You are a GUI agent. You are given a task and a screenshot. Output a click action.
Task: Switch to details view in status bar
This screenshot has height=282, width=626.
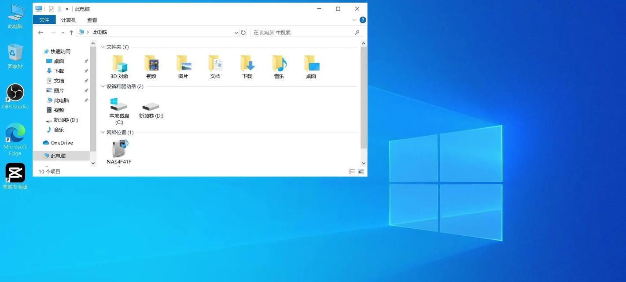pyautogui.click(x=352, y=171)
